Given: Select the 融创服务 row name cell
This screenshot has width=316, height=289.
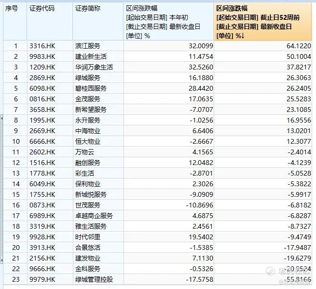Looking at the screenshot, I should pos(98,163).
